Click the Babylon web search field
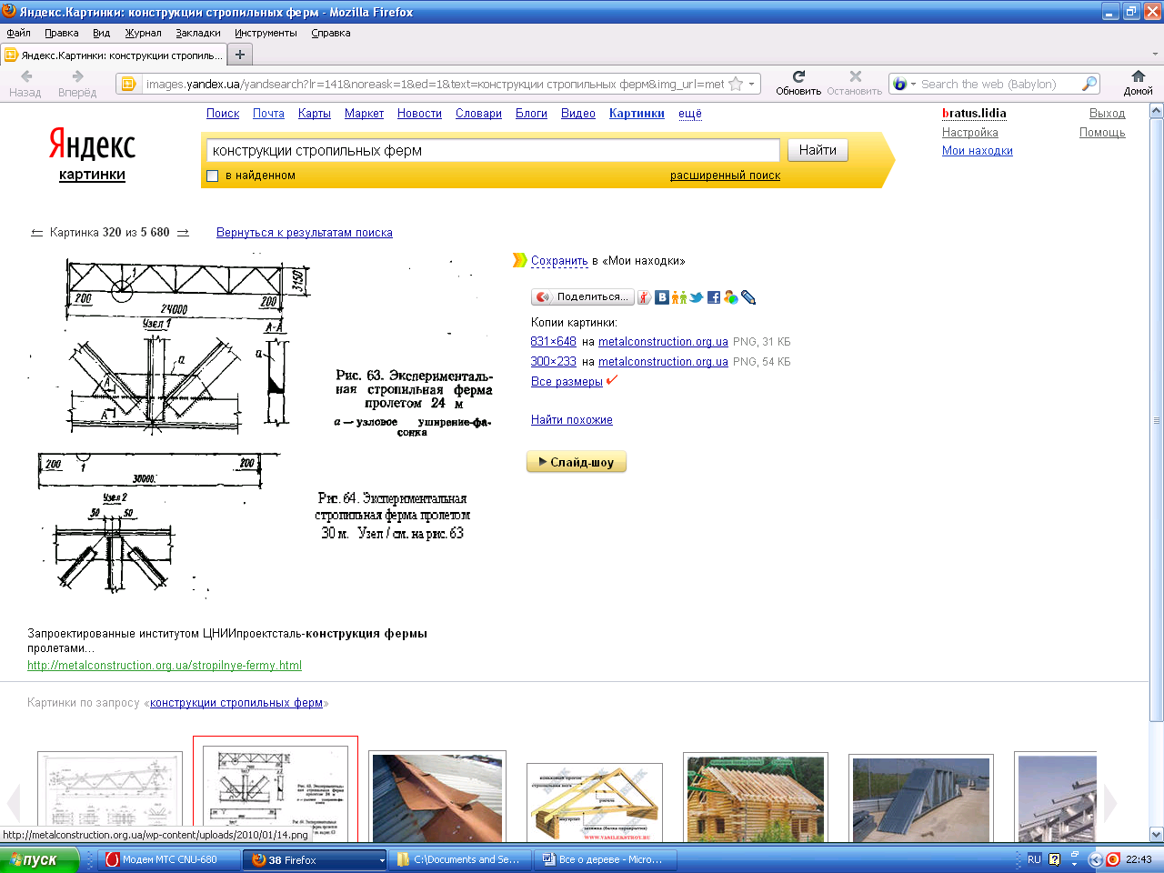 (998, 84)
